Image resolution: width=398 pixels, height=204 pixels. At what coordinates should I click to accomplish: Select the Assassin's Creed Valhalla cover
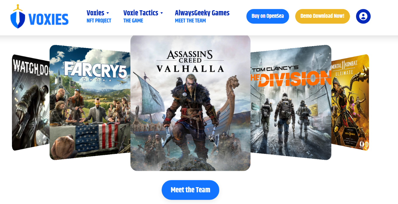point(190,103)
